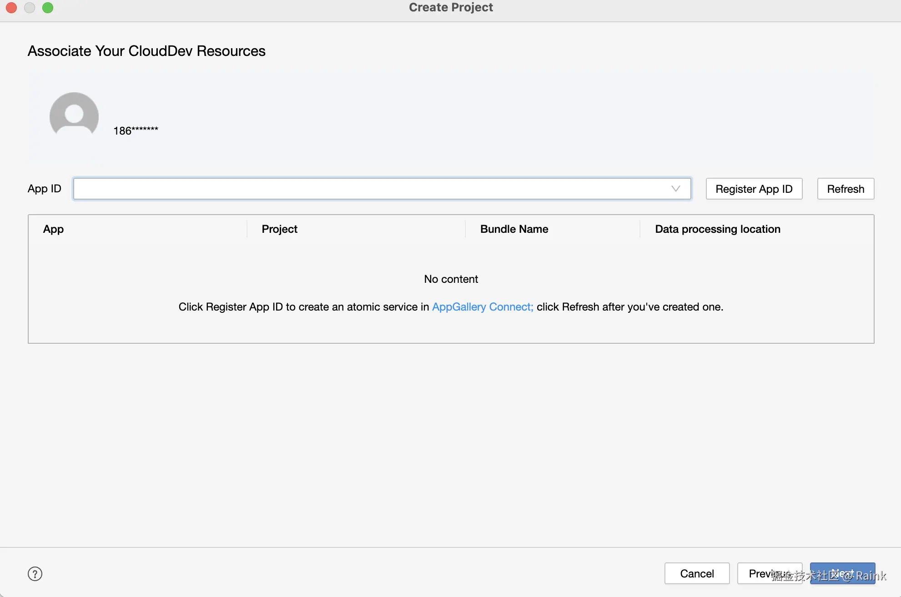Close the window with red button
This screenshot has width=901, height=597.
[x=11, y=8]
